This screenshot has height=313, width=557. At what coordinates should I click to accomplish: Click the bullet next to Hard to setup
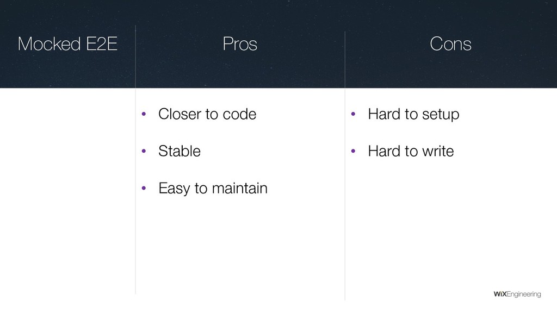coord(353,114)
